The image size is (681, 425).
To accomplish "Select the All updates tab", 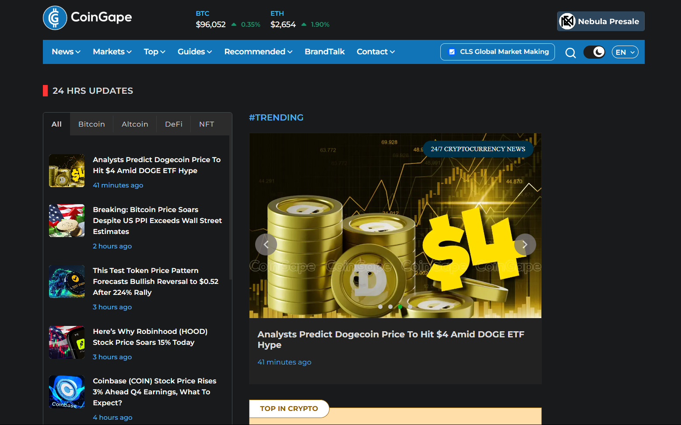I will [x=56, y=124].
